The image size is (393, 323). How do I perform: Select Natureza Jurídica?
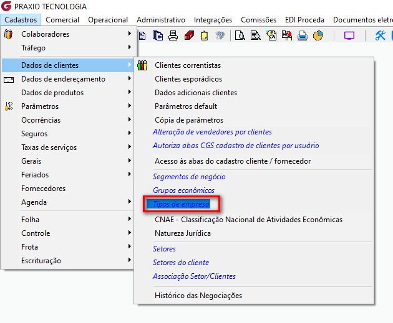182,233
